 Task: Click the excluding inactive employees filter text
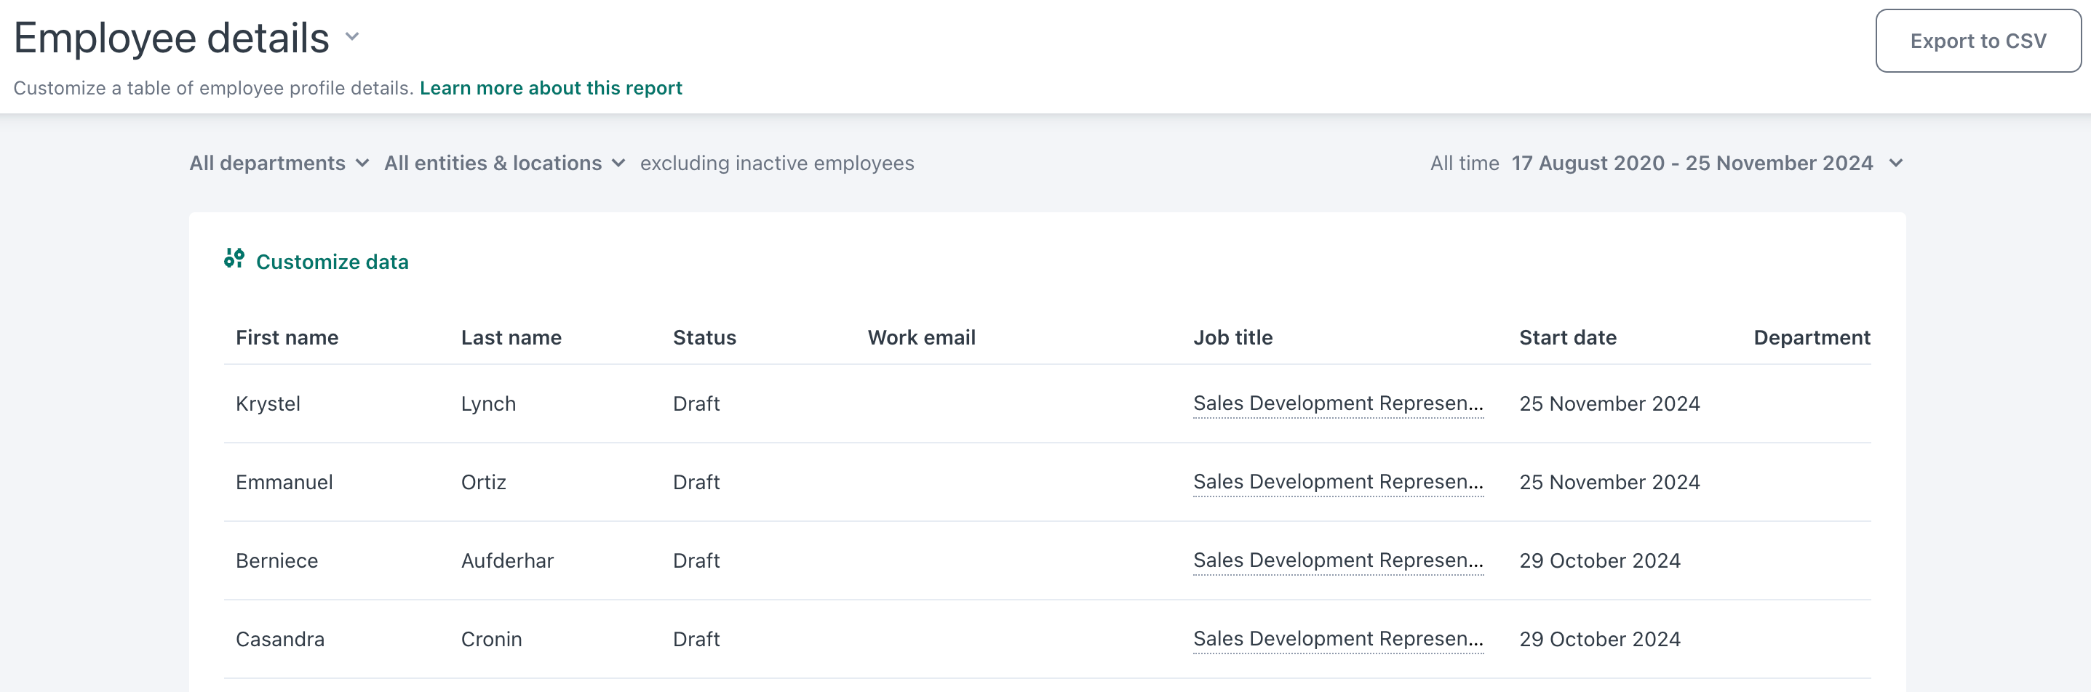pyautogui.click(x=777, y=163)
